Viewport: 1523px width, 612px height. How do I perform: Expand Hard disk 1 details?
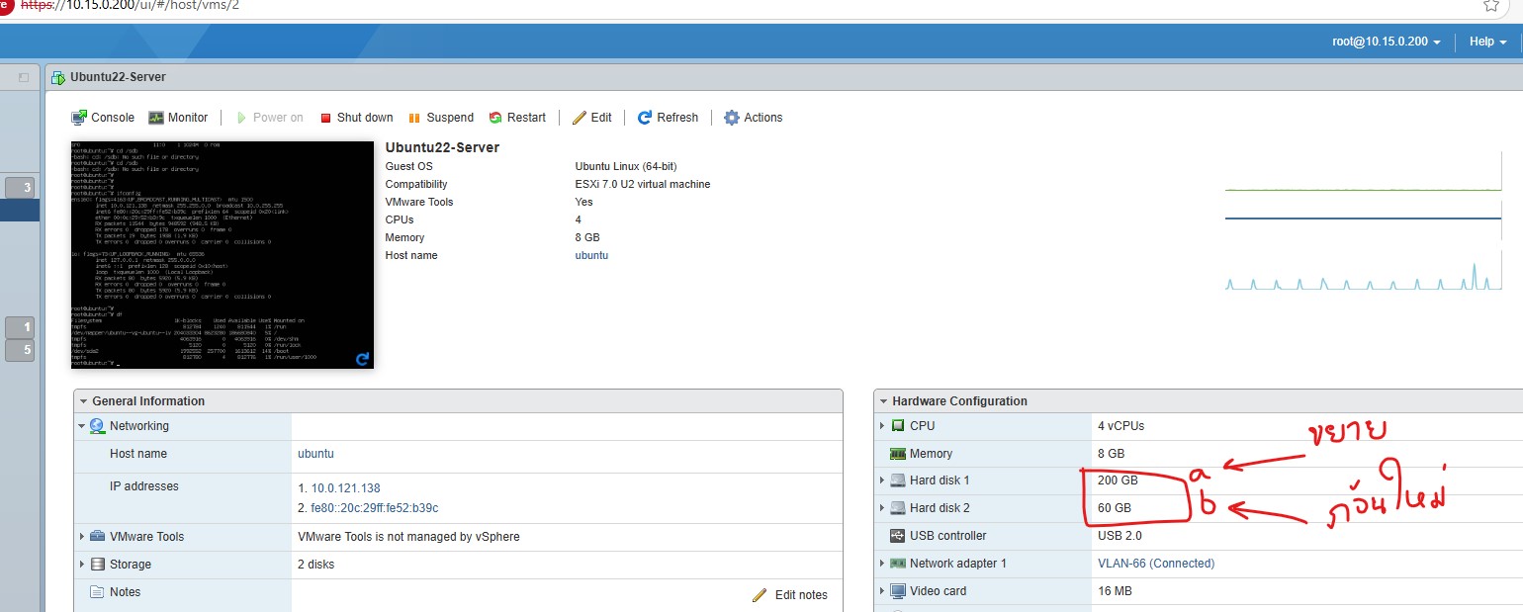click(x=882, y=481)
